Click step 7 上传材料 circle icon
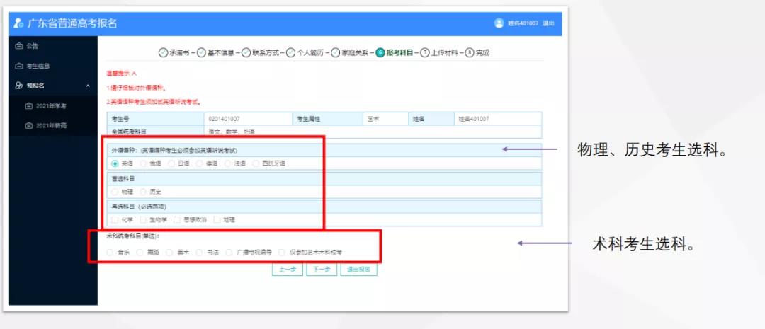 tap(425, 52)
